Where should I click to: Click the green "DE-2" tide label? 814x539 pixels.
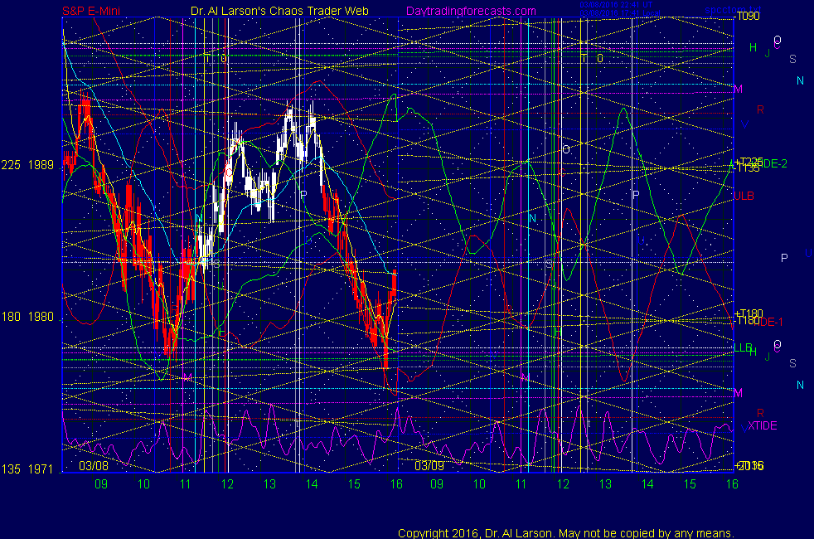click(x=774, y=163)
